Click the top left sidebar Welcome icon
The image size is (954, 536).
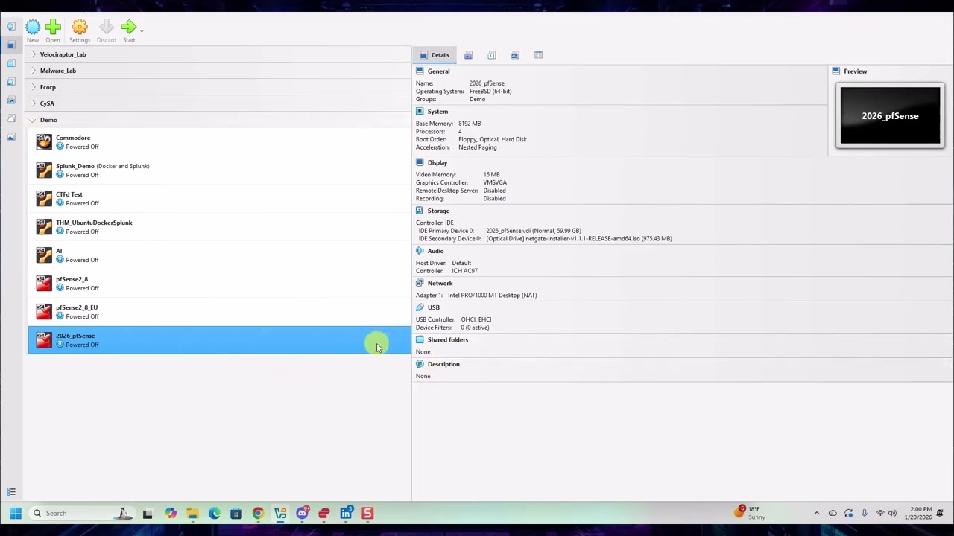click(x=11, y=27)
